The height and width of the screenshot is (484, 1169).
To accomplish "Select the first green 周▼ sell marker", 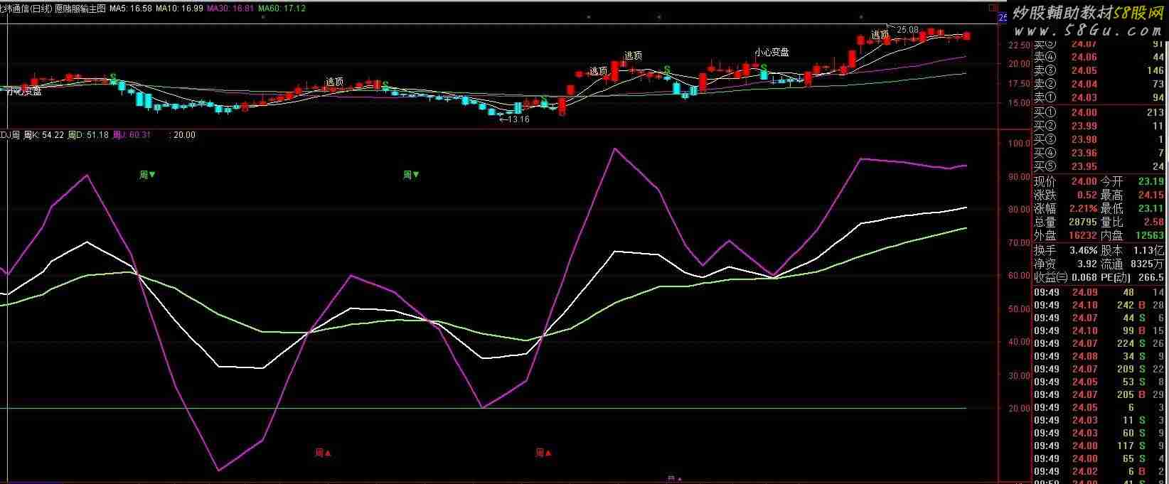I will (x=147, y=174).
